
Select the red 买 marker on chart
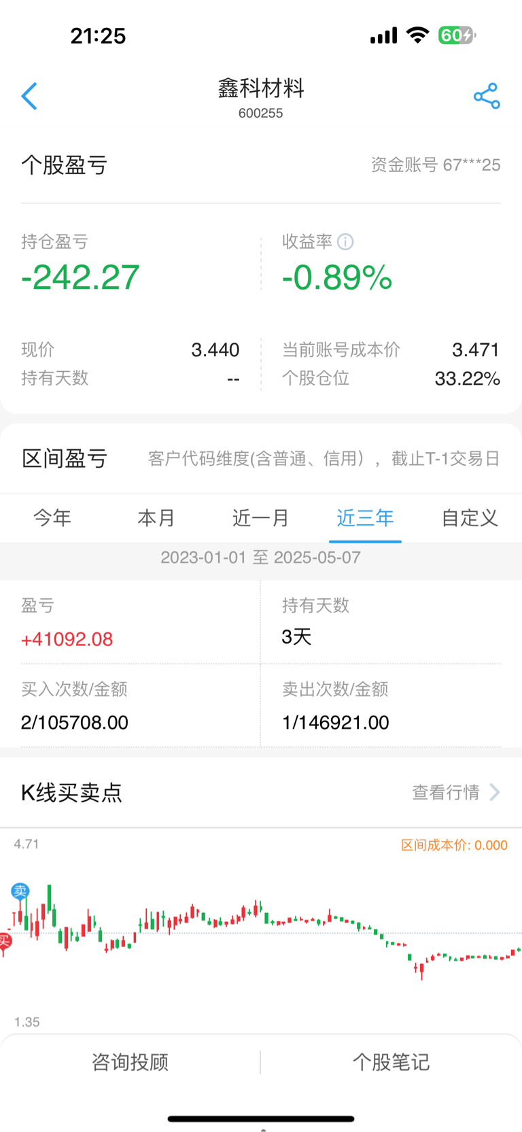[4, 941]
